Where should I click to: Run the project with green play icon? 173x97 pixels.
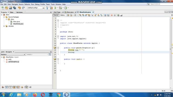coord(55,8)
